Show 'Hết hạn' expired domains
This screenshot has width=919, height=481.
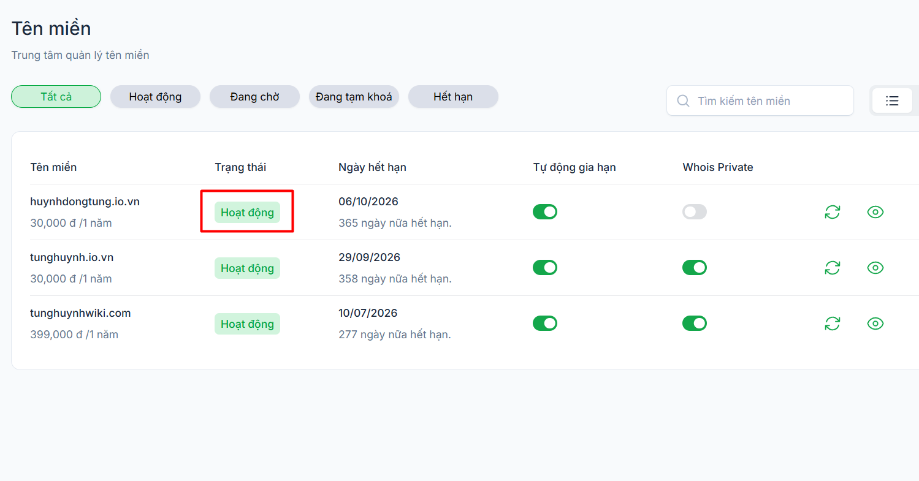pos(453,97)
